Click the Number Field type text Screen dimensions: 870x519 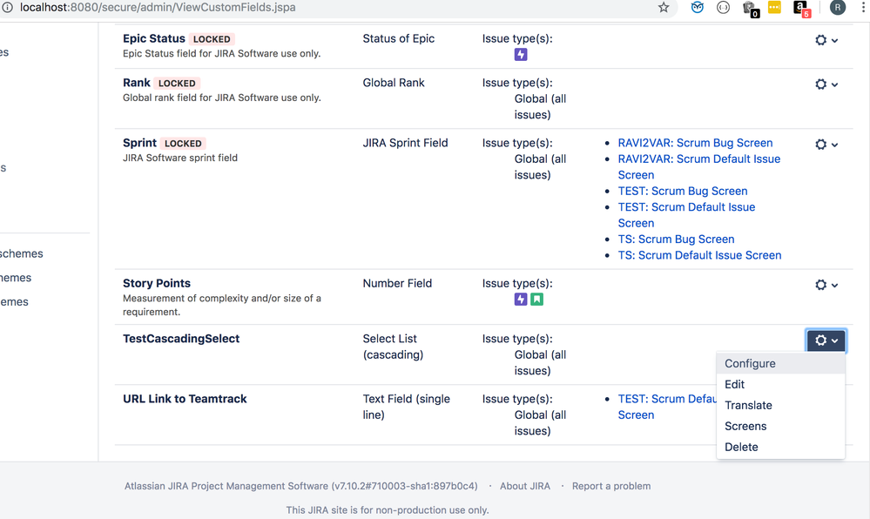[x=397, y=283]
